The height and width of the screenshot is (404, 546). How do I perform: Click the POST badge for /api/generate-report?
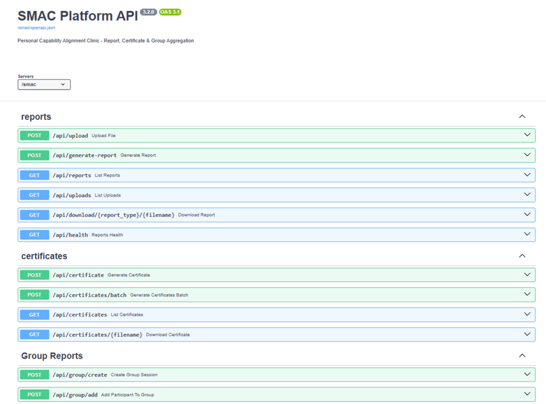pyautogui.click(x=34, y=155)
